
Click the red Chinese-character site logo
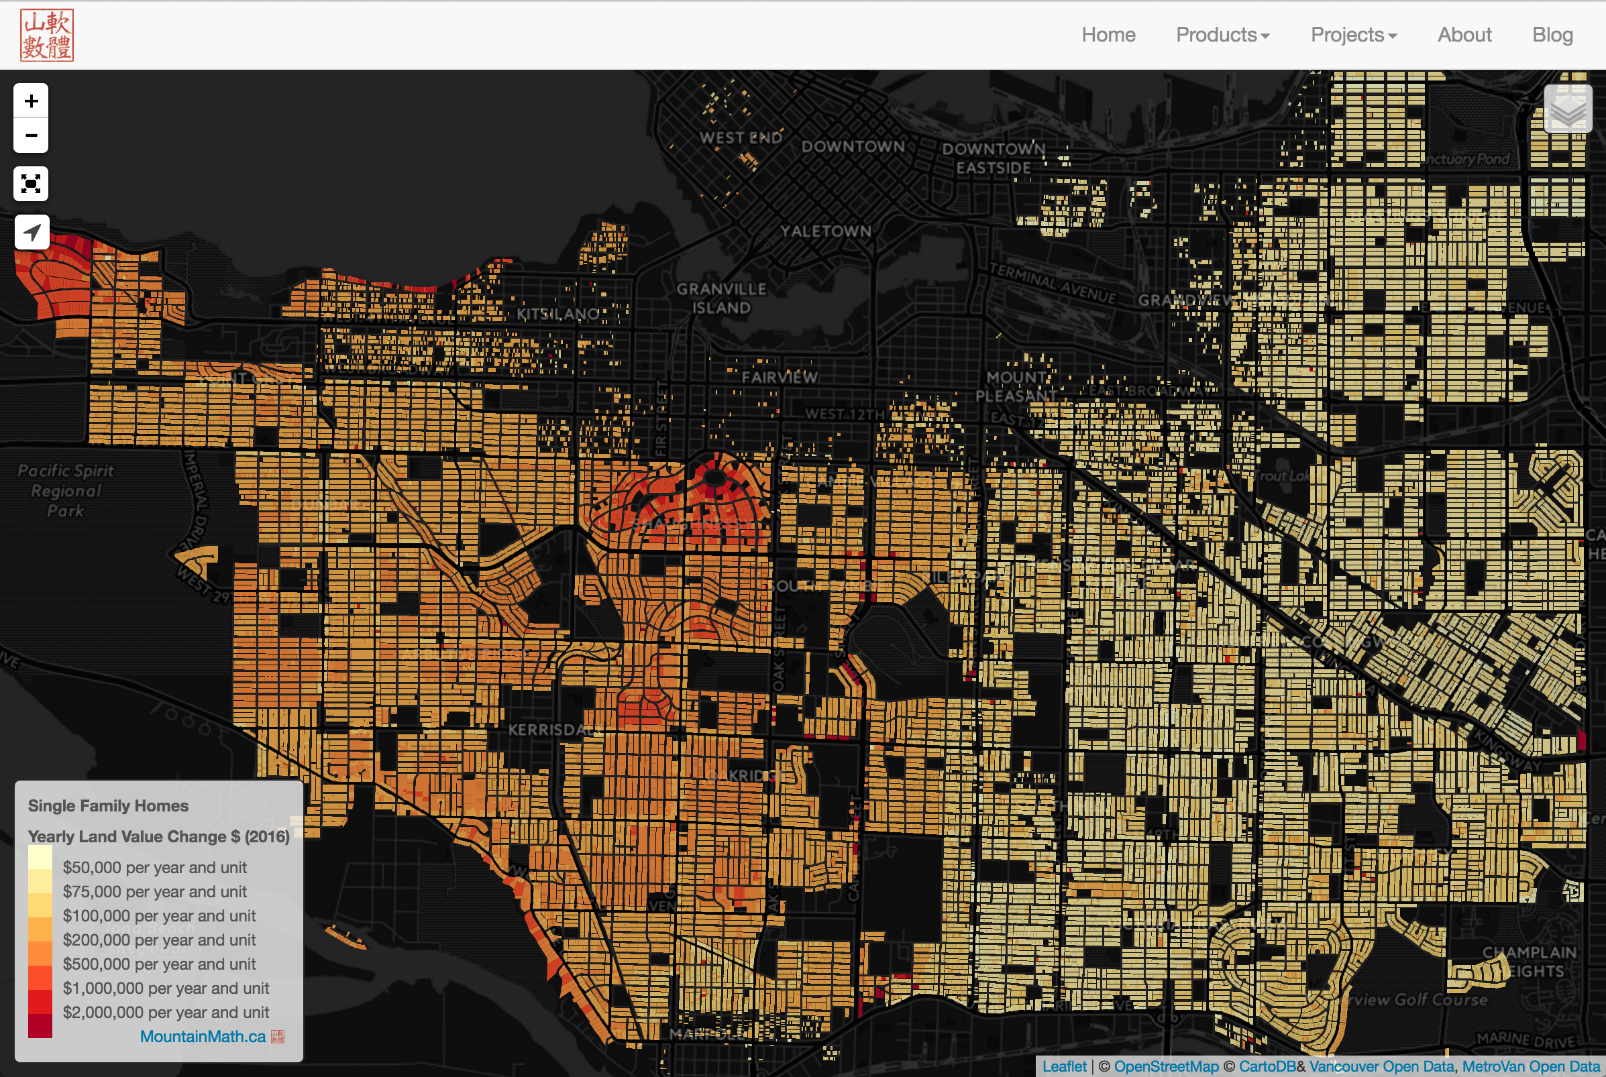pyautogui.click(x=47, y=35)
